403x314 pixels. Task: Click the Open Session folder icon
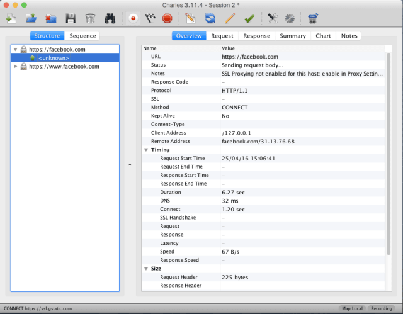click(x=31, y=18)
